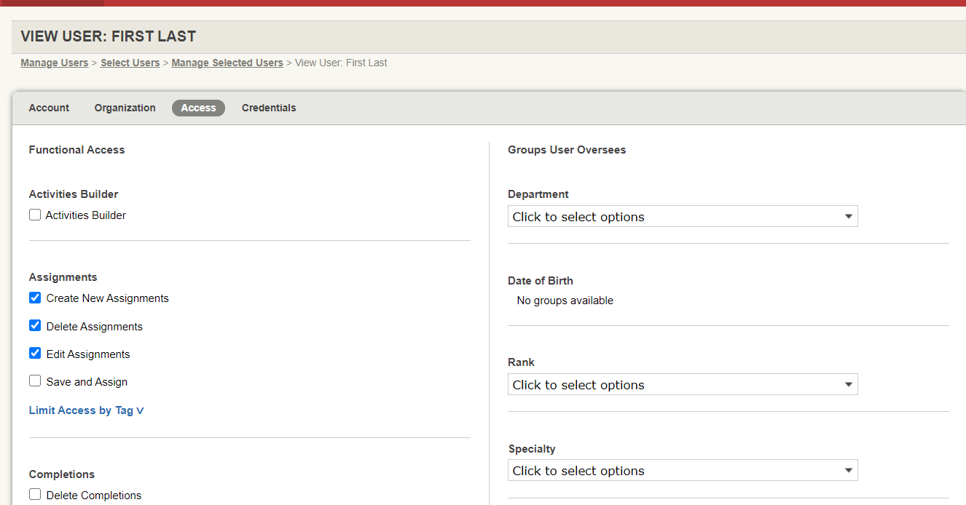This screenshot has width=966, height=505.
Task: Click the Functional Access heading
Action: pos(76,150)
